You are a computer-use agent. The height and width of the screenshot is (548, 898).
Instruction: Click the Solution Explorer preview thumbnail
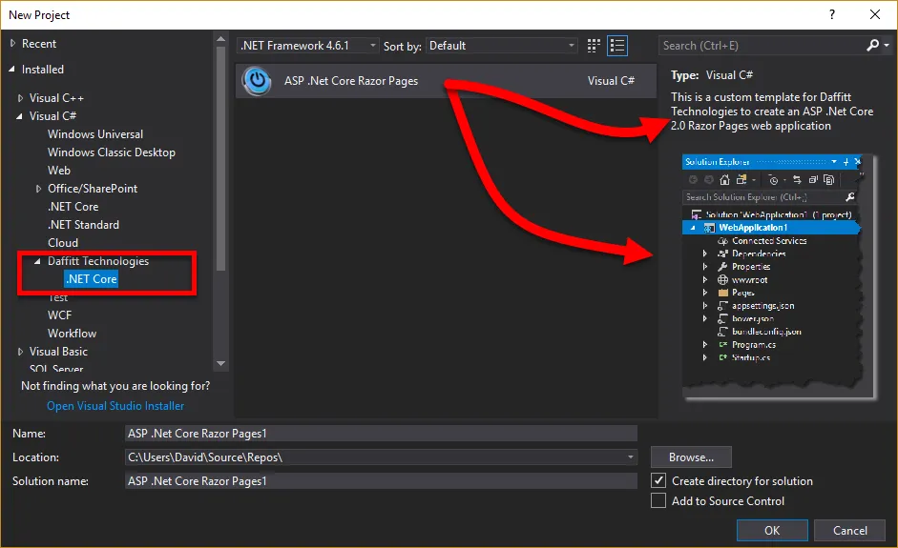point(779,276)
